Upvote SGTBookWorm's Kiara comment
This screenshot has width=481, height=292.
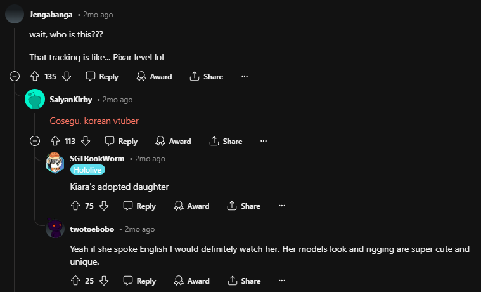tap(75, 206)
